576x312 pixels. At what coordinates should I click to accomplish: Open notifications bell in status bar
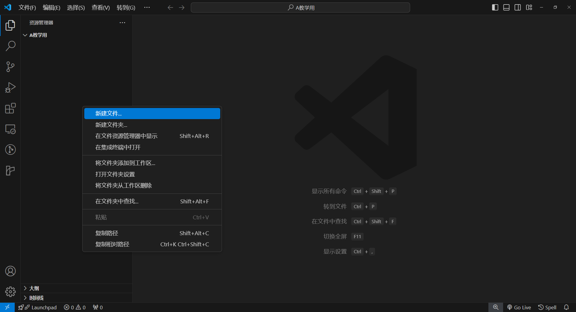pyautogui.click(x=566, y=307)
